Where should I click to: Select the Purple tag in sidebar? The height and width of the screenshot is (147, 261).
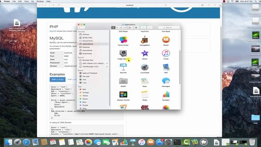[x=85, y=105]
